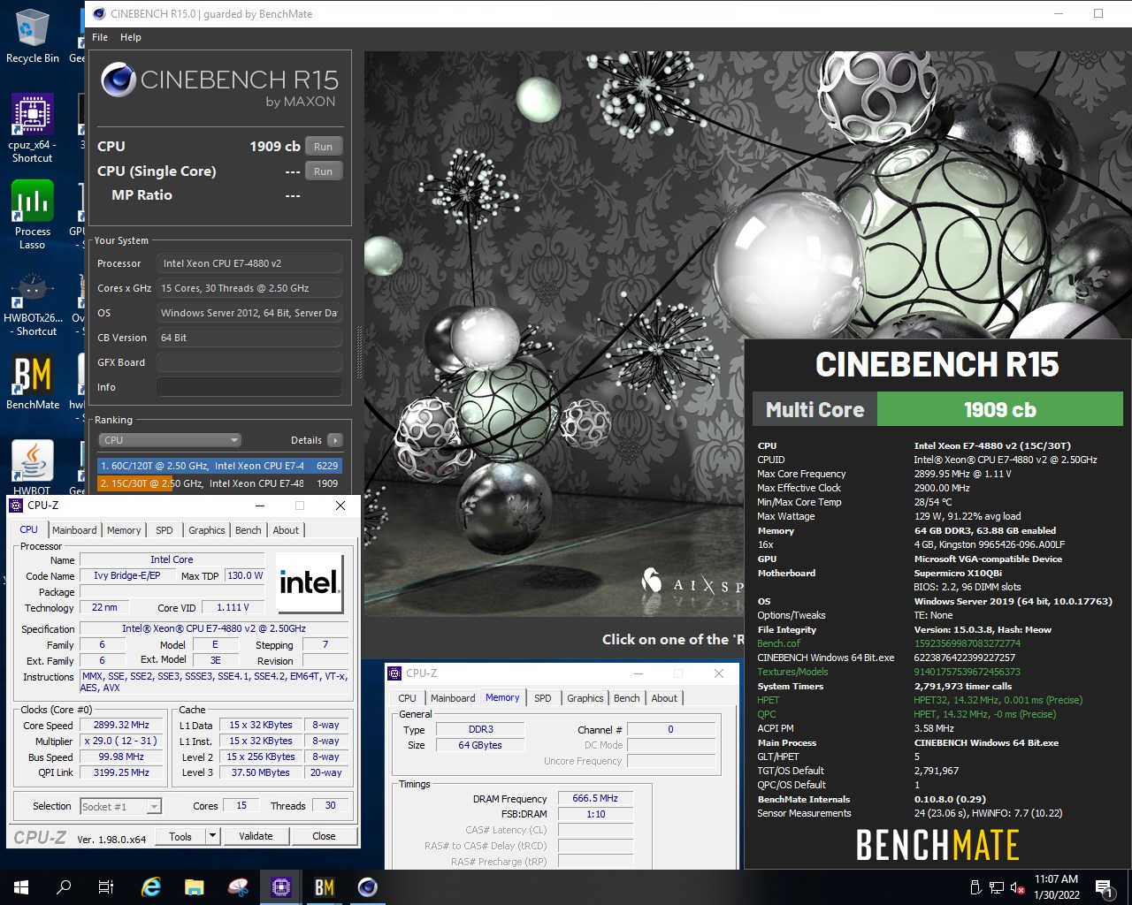Open Bench tab in first CPU-Z window
The width and height of the screenshot is (1132, 905).
click(x=249, y=530)
